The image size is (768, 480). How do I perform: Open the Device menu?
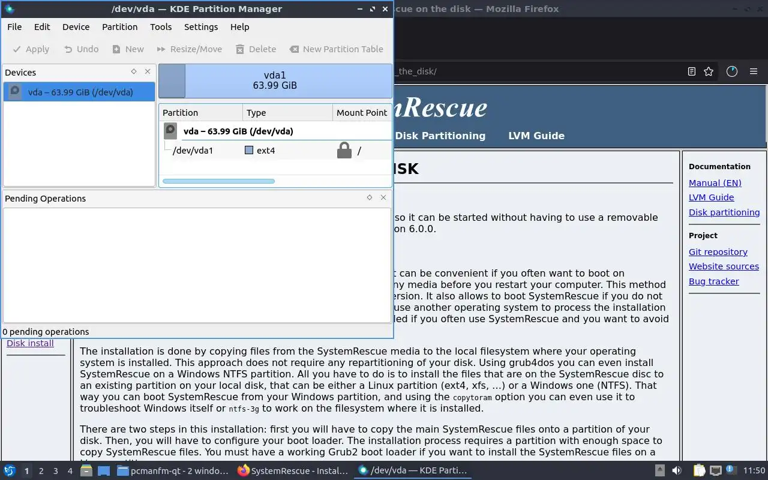click(76, 27)
